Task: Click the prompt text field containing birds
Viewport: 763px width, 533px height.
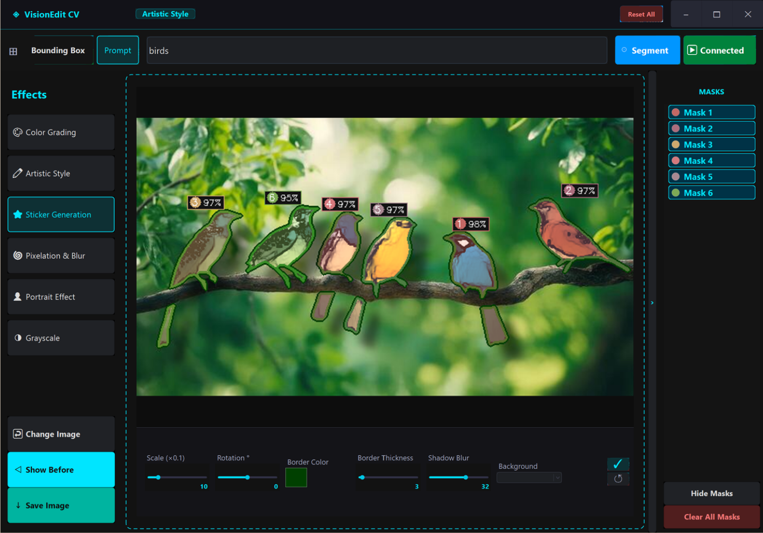Action: click(x=377, y=51)
